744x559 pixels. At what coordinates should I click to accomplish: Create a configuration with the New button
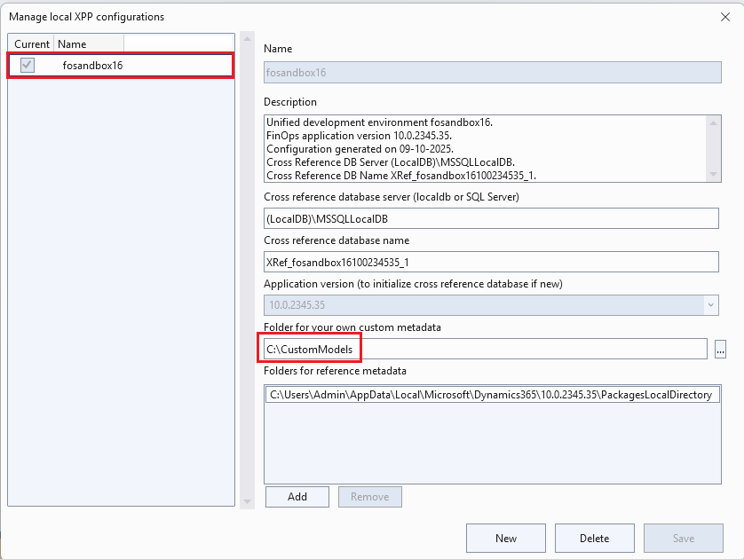click(x=506, y=538)
